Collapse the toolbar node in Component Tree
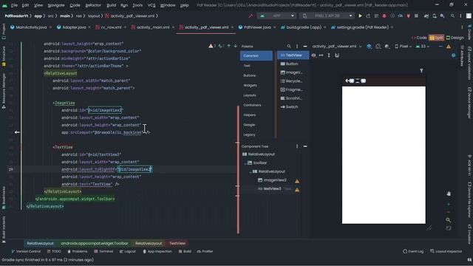Screen dimensions: 473x266 pos(245,163)
